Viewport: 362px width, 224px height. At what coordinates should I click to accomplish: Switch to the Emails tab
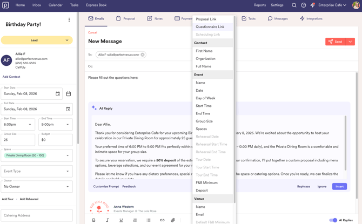96,18
